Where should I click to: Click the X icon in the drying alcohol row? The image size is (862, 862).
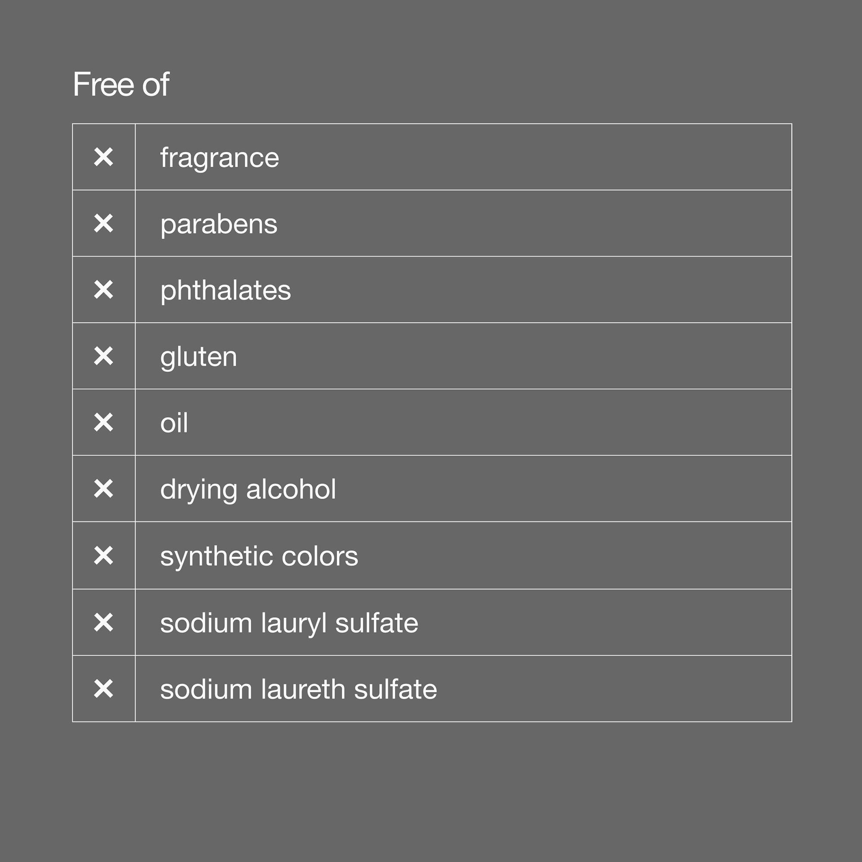103,489
